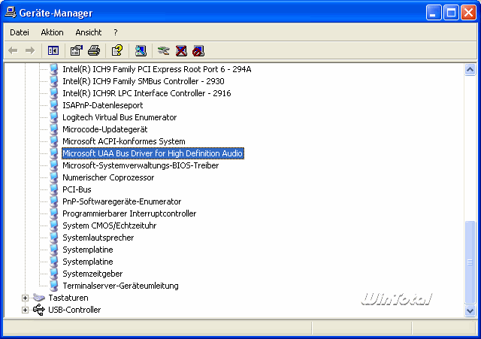Select Intel(R) ICH9R LPC Interface Controller
Viewport: 481px width, 339px height.
click(147, 93)
